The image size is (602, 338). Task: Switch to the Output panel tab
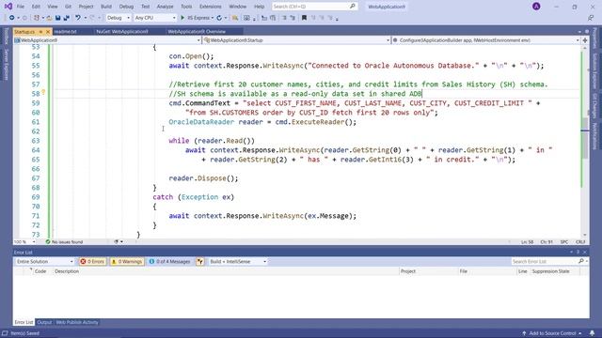[x=44, y=322]
